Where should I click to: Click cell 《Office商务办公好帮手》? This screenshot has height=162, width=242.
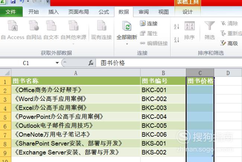click(x=76, y=90)
